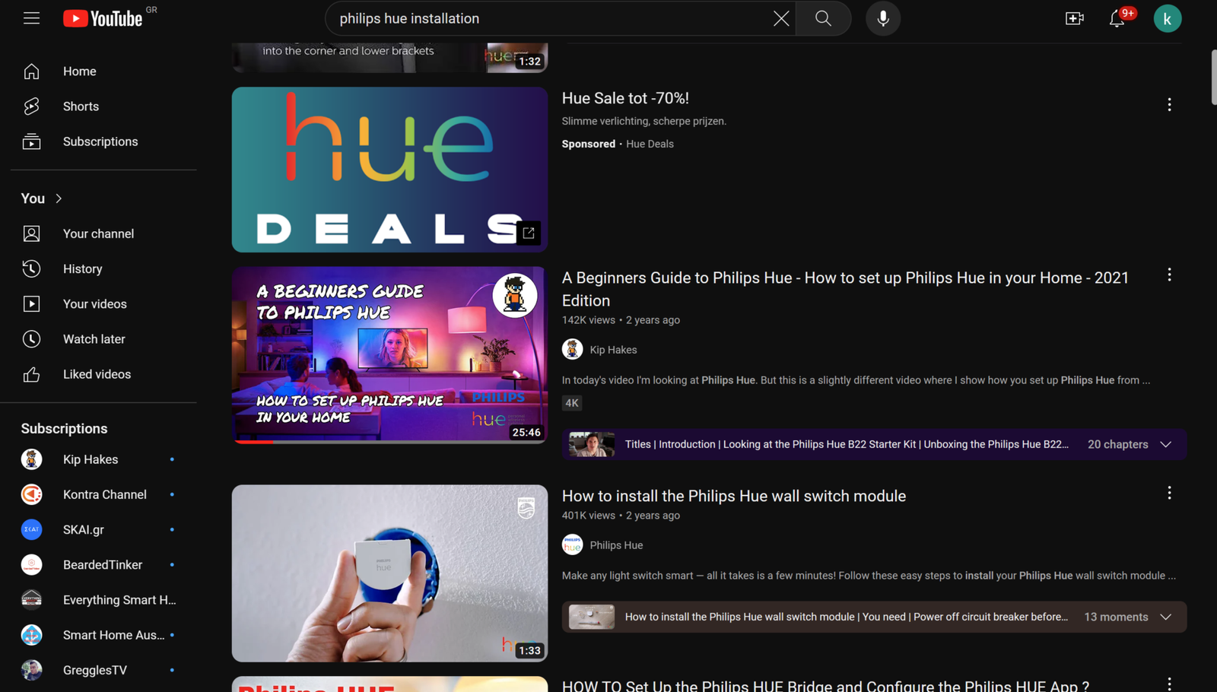The image size is (1217, 692).
Task: Open the account avatar menu
Action: (x=1167, y=18)
